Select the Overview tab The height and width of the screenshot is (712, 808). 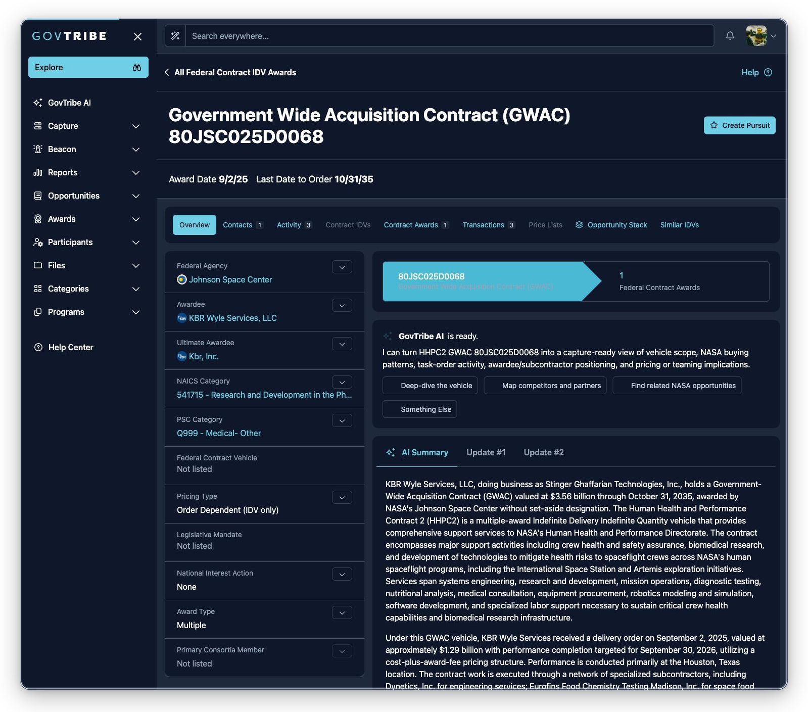(195, 225)
